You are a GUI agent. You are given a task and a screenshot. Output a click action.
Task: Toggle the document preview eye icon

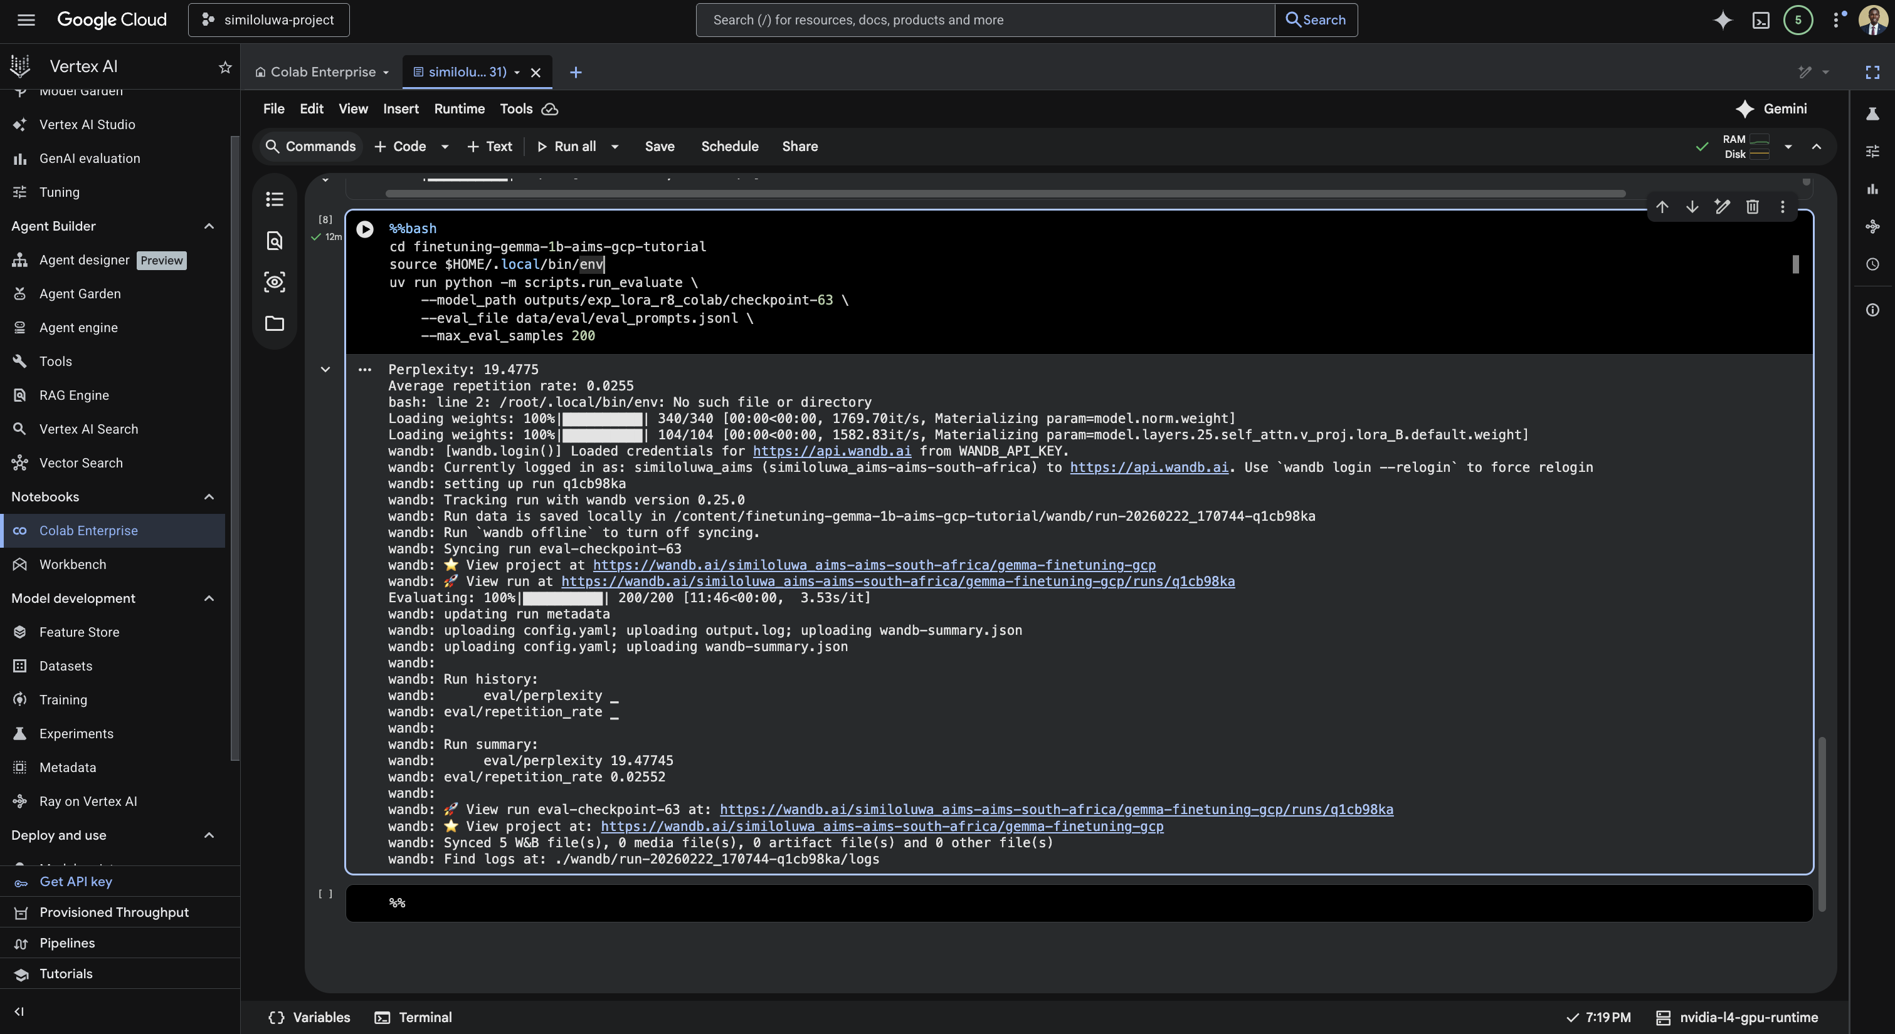(275, 281)
